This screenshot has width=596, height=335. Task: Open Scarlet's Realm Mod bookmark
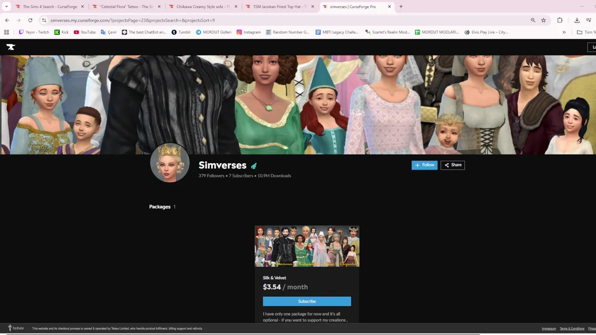pos(387,32)
